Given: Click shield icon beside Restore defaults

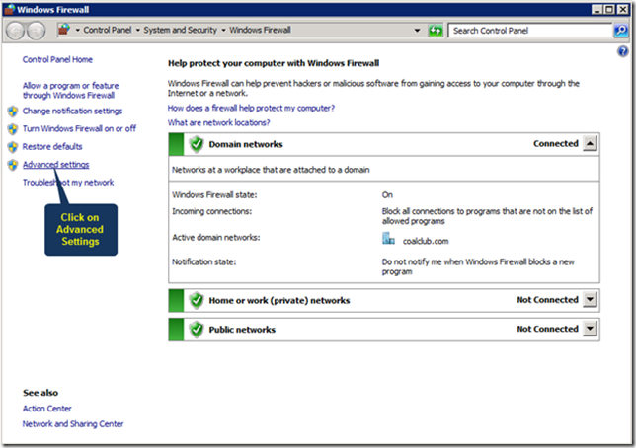Looking at the screenshot, I should 13,147.
